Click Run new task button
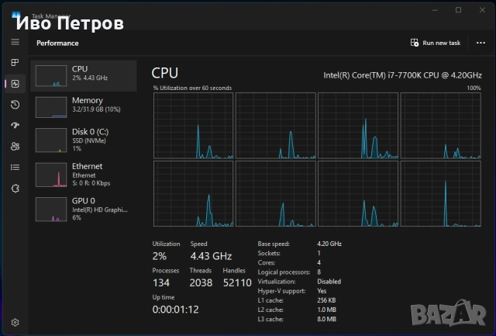The image size is (496, 336). pos(436,43)
